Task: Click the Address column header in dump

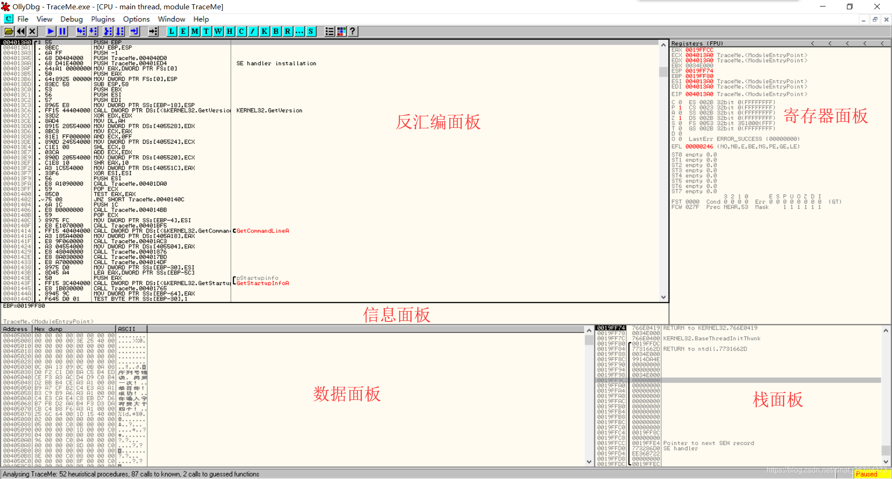Action: click(x=16, y=329)
